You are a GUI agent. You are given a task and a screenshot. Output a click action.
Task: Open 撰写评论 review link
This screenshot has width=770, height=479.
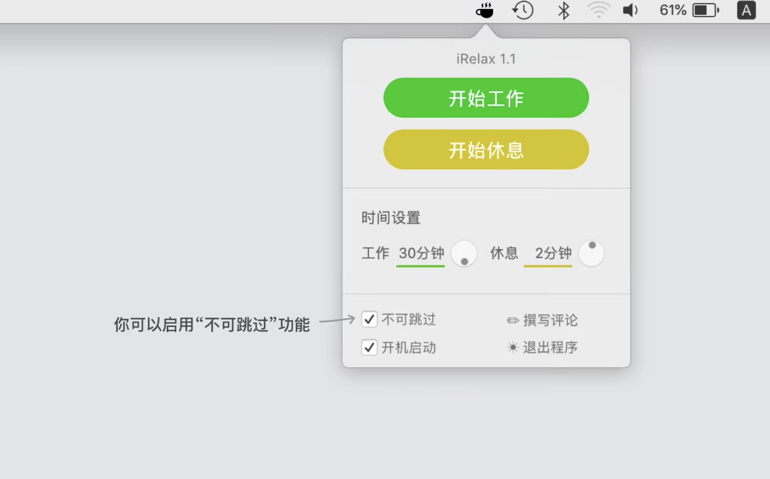click(x=550, y=320)
